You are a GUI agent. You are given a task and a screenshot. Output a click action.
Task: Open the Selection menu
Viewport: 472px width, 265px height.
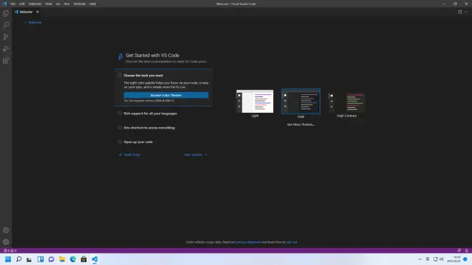pos(35,4)
